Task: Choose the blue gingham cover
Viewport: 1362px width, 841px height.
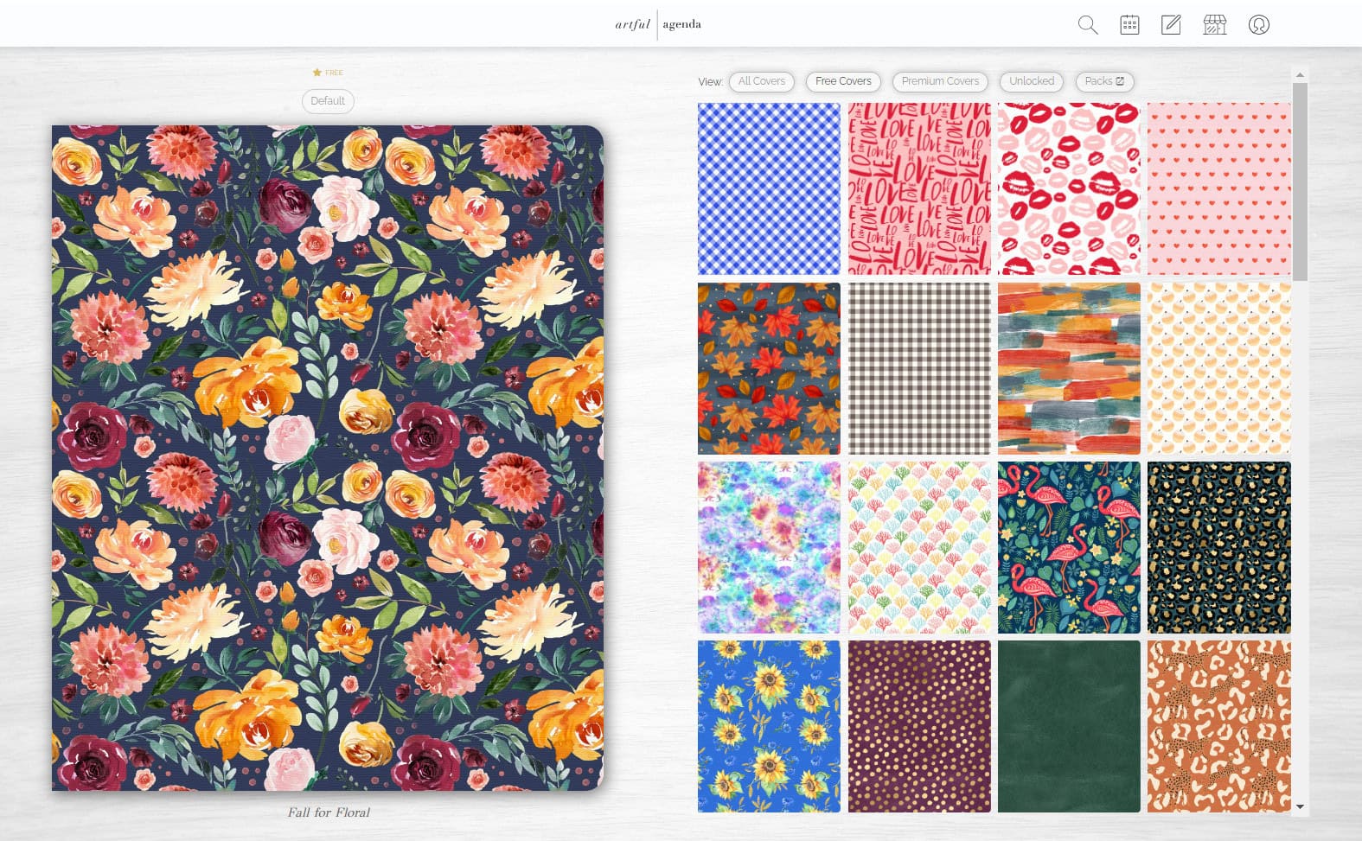Action: 769,189
